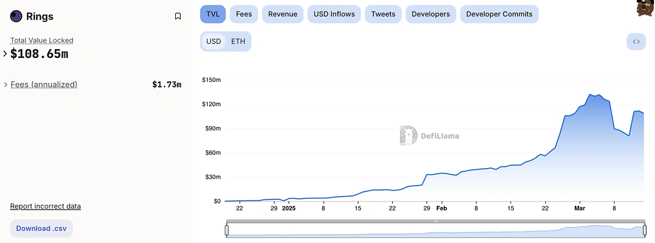Toggle the Tweets chart metric
655x243 pixels.
point(383,14)
